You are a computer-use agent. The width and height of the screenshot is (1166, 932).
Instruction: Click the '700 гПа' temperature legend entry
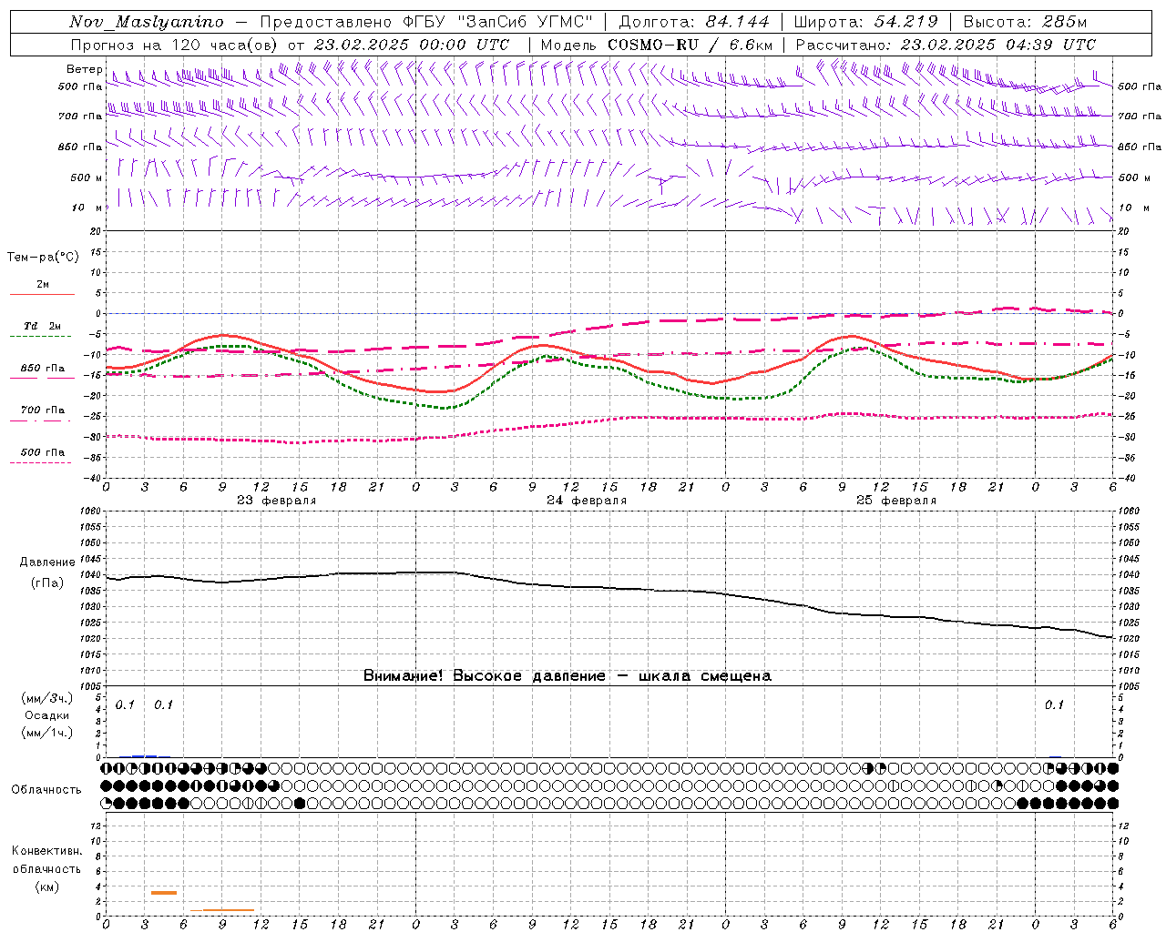pyautogui.click(x=43, y=410)
